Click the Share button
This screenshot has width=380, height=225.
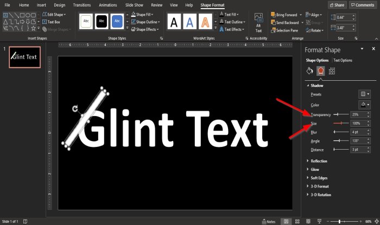(x=337, y=5)
